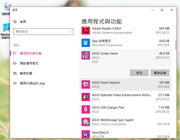Select ASUS Screen Saver title text
Image resolution: width=180 pixels, height=140 pixels.
tap(105, 53)
